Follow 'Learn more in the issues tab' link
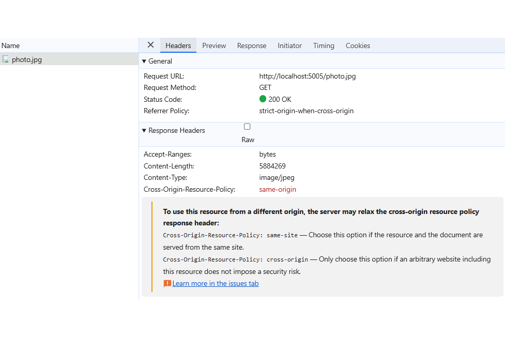This screenshot has height=337, width=505. [216, 283]
